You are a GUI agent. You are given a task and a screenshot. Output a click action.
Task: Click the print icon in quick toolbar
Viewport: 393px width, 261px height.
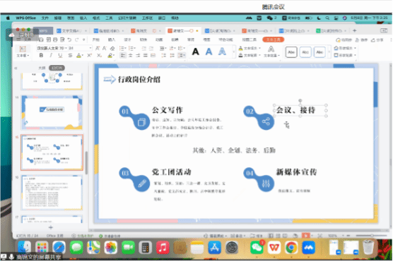pyautogui.click(x=55, y=40)
